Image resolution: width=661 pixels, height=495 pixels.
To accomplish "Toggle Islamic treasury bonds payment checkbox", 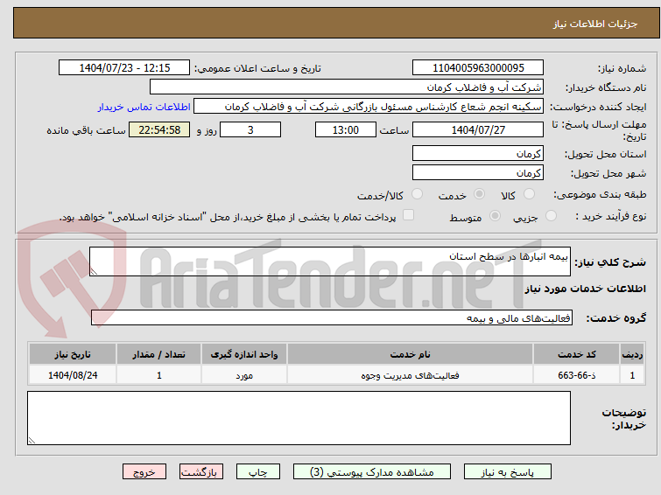I will (x=409, y=215).
